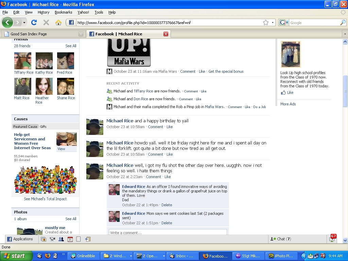348x261 pixels.
Task: Open the History menu
Action: (x=43, y=12)
